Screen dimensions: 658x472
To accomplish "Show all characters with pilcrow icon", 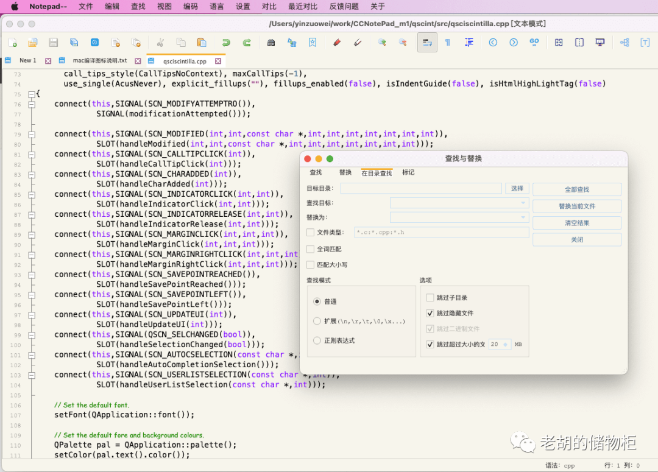I will 448,43.
